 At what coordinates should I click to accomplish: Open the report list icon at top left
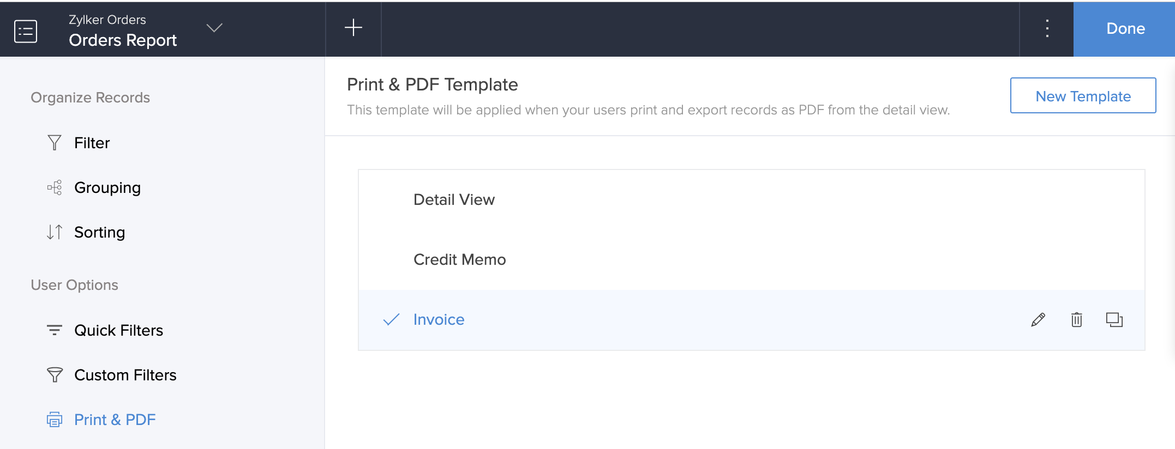pos(25,30)
